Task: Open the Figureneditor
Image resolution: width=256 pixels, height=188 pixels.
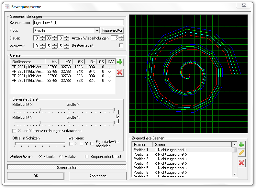Action: coord(112,30)
